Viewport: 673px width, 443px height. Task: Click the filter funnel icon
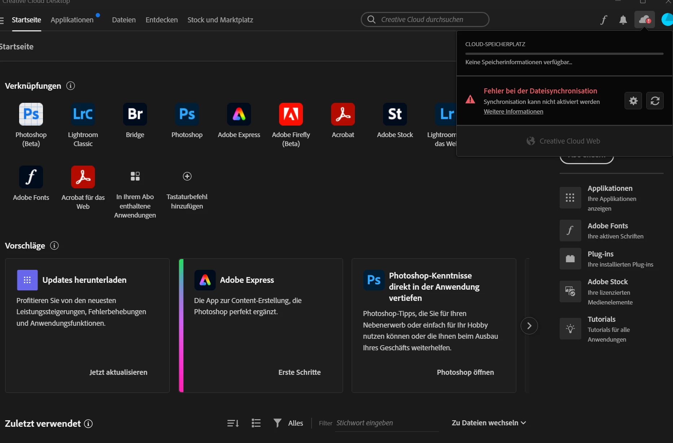pos(277,423)
